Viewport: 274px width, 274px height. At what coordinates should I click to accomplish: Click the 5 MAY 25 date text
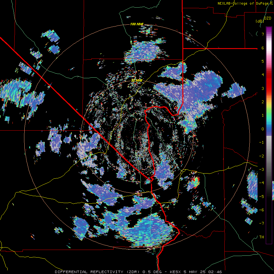195,272
